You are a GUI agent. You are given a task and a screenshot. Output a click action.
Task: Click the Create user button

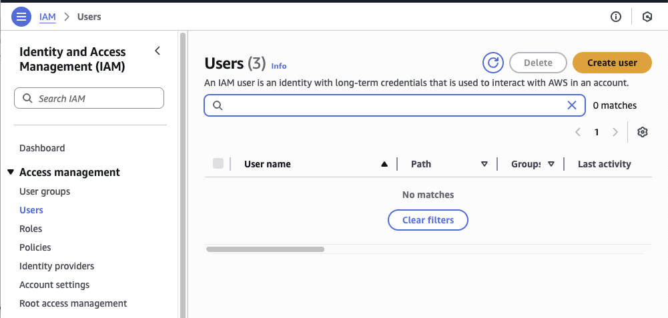click(x=612, y=63)
